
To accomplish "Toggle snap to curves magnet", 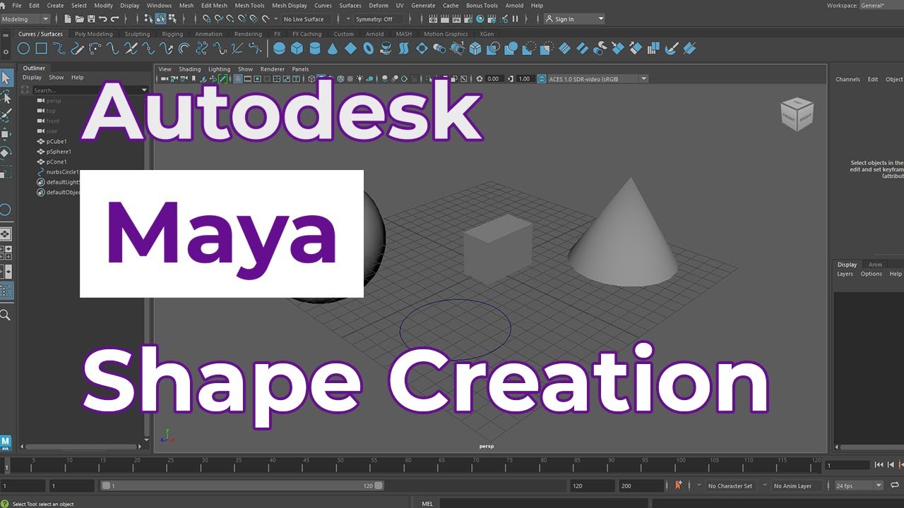I will point(219,19).
